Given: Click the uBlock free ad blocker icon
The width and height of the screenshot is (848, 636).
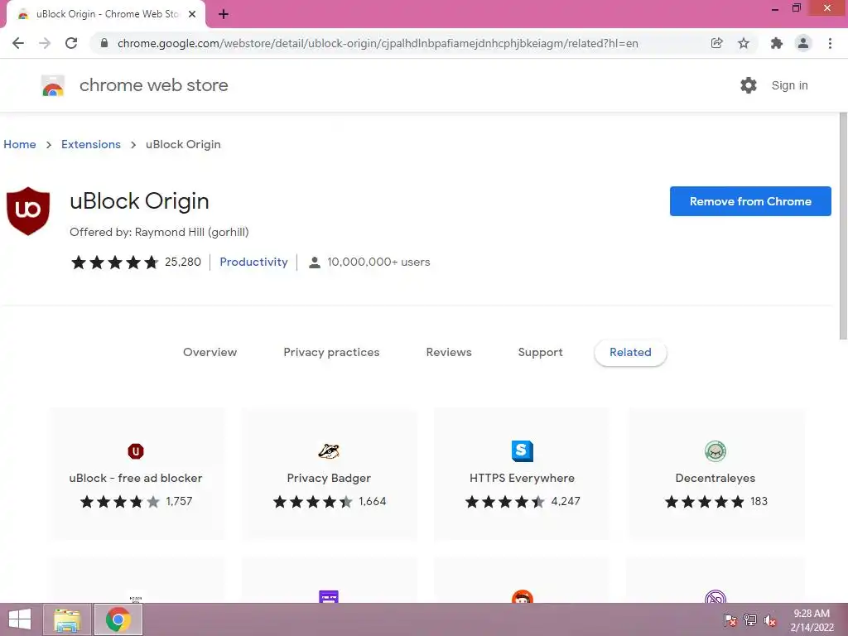Looking at the screenshot, I should click(136, 451).
